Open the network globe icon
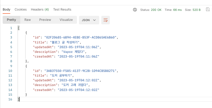 click(x=135, y=10)
